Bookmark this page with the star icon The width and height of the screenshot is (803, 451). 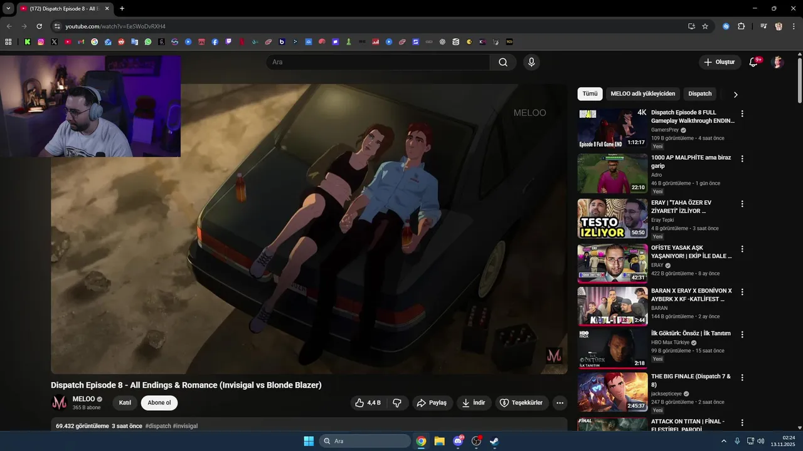pyautogui.click(x=705, y=26)
